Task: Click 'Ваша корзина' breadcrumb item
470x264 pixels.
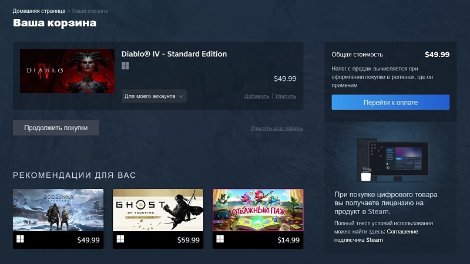Action: click(90, 11)
